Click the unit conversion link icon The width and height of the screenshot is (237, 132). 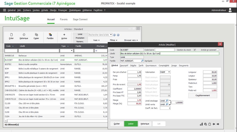pyautogui.click(x=170, y=102)
